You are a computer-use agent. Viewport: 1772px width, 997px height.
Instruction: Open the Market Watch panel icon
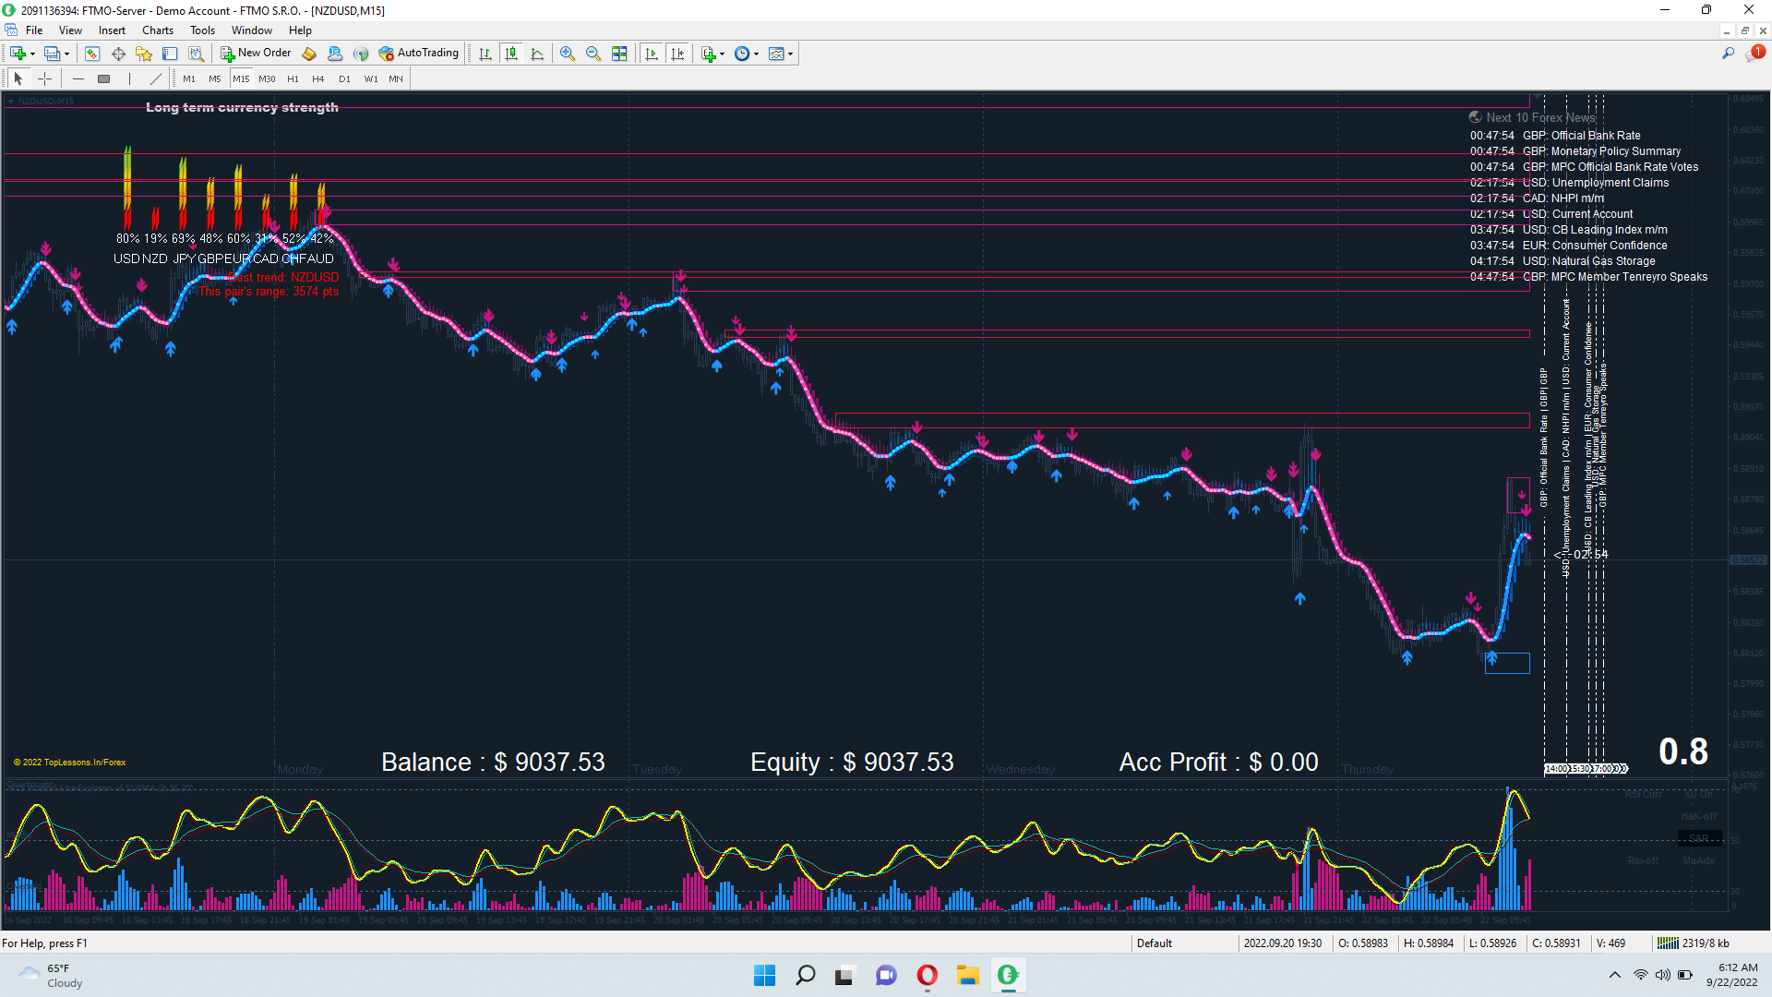click(91, 54)
